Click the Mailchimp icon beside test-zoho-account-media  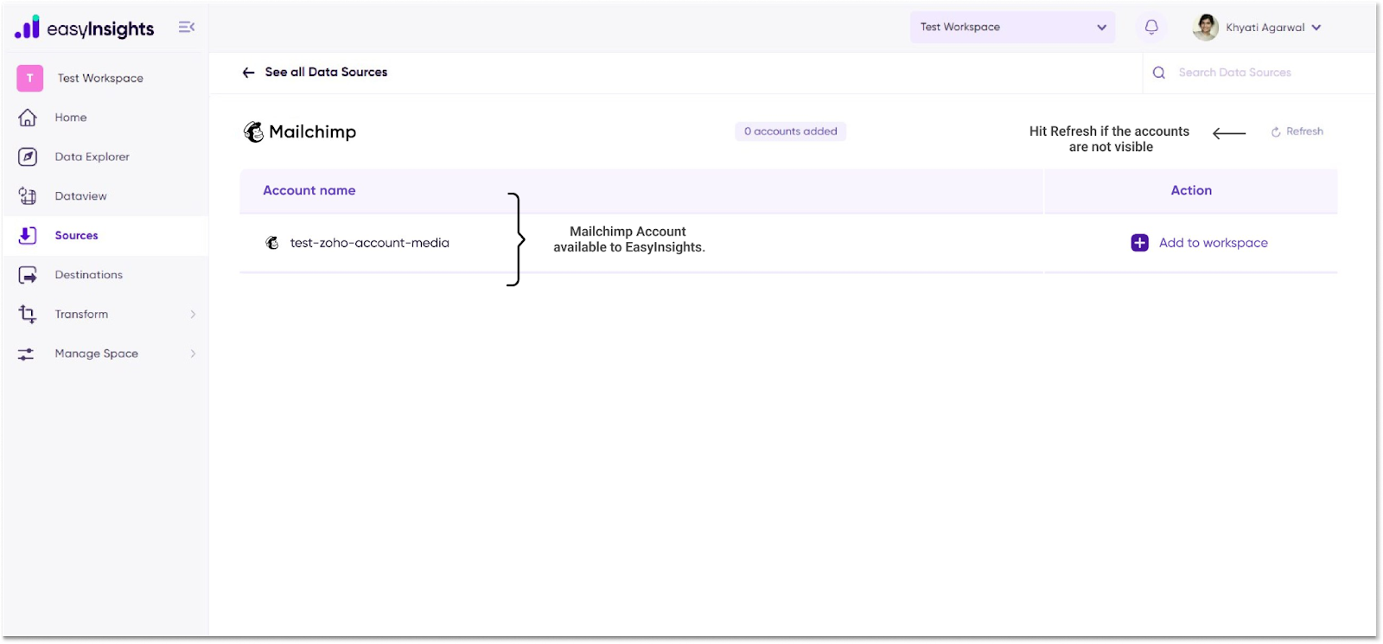coord(272,243)
